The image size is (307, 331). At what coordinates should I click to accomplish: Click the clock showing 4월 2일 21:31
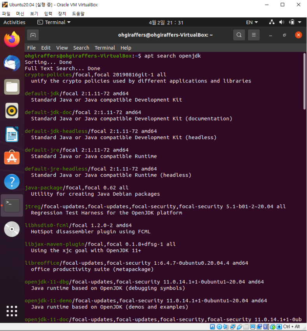pyautogui.click(x=166, y=22)
